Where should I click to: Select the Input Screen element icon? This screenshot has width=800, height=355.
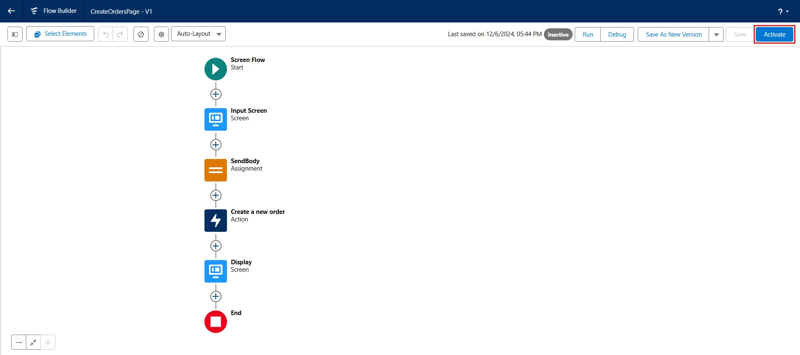click(x=215, y=119)
